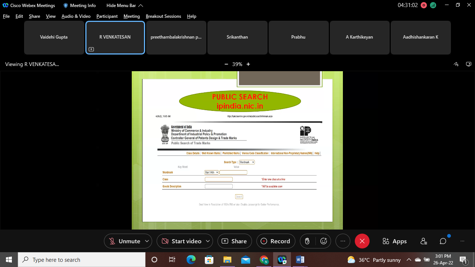The width and height of the screenshot is (475, 267).
Task: Select Srikanthan participant tile
Action: tap(237, 37)
